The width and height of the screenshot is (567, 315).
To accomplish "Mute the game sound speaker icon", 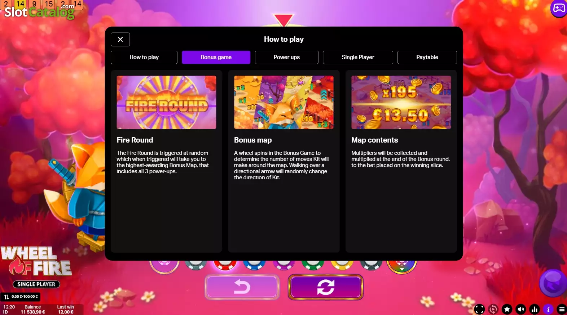I will tap(521, 309).
